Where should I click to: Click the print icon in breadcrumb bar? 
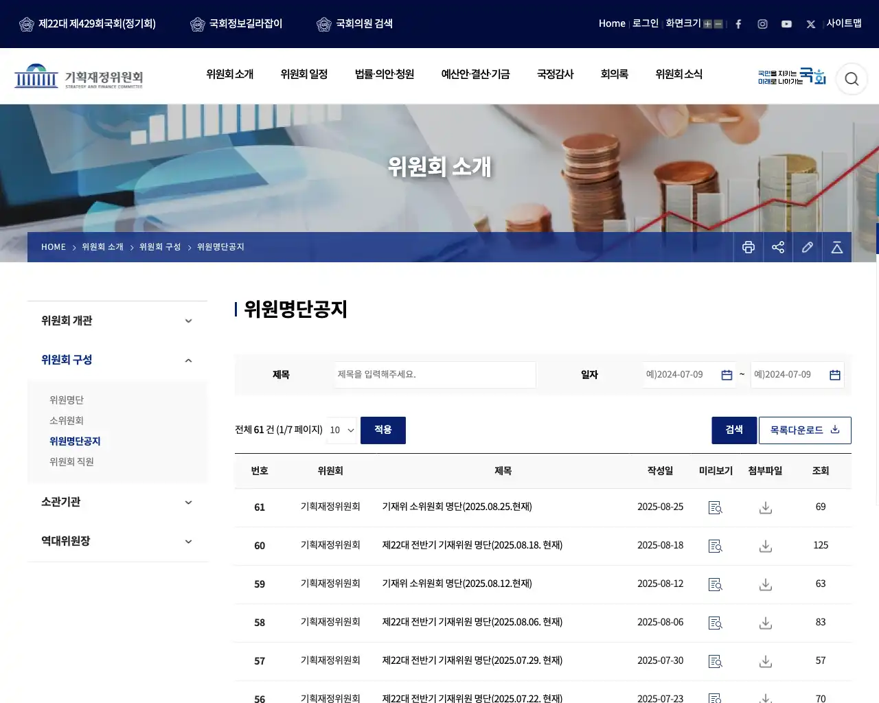pyautogui.click(x=749, y=247)
